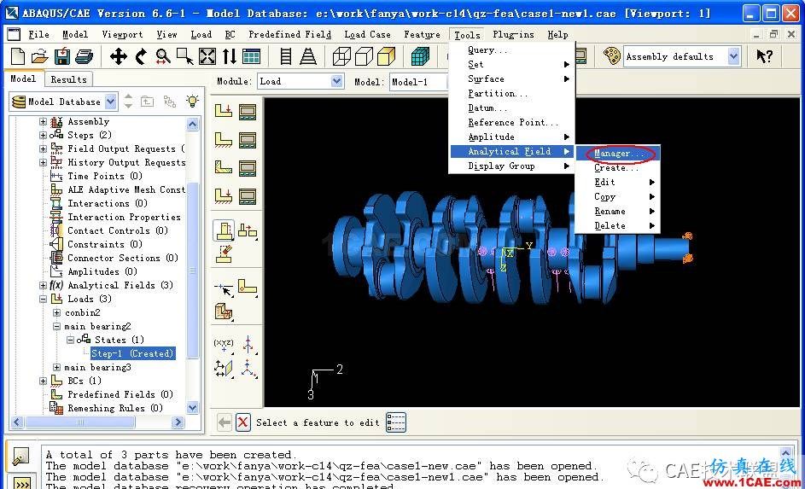805x489 pixels.
Task: Click Create Load Case icon
Action: coord(224,196)
